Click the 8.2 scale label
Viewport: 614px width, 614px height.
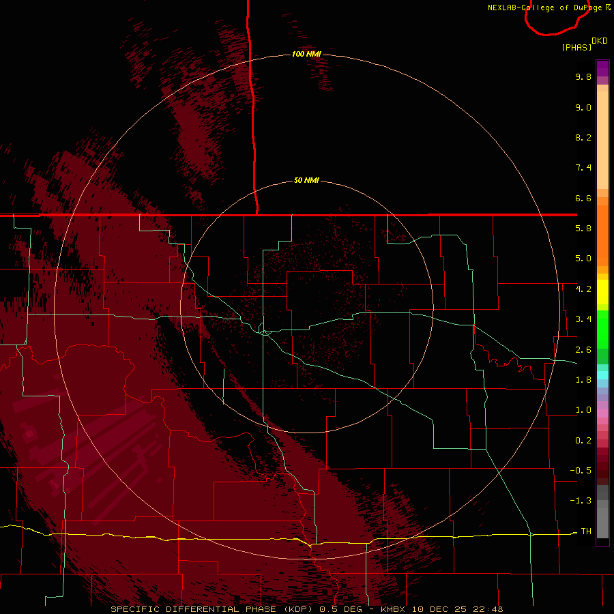[x=583, y=137]
